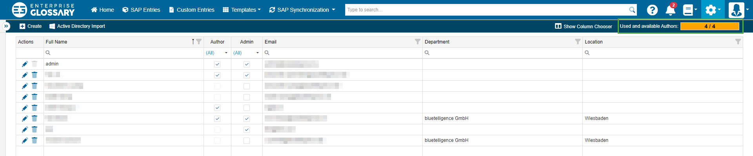753x156 pixels.
Task: Open Custom Entries menu item
Action: (192, 10)
